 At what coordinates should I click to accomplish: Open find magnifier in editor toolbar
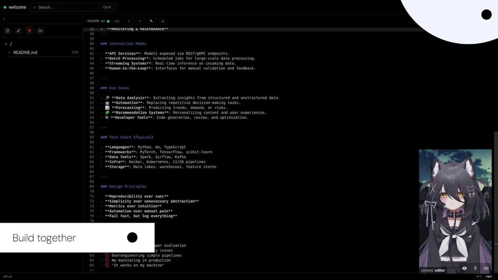click(151, 21)
